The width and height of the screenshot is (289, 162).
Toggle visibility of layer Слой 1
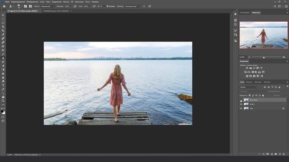[x=241, y=104]
